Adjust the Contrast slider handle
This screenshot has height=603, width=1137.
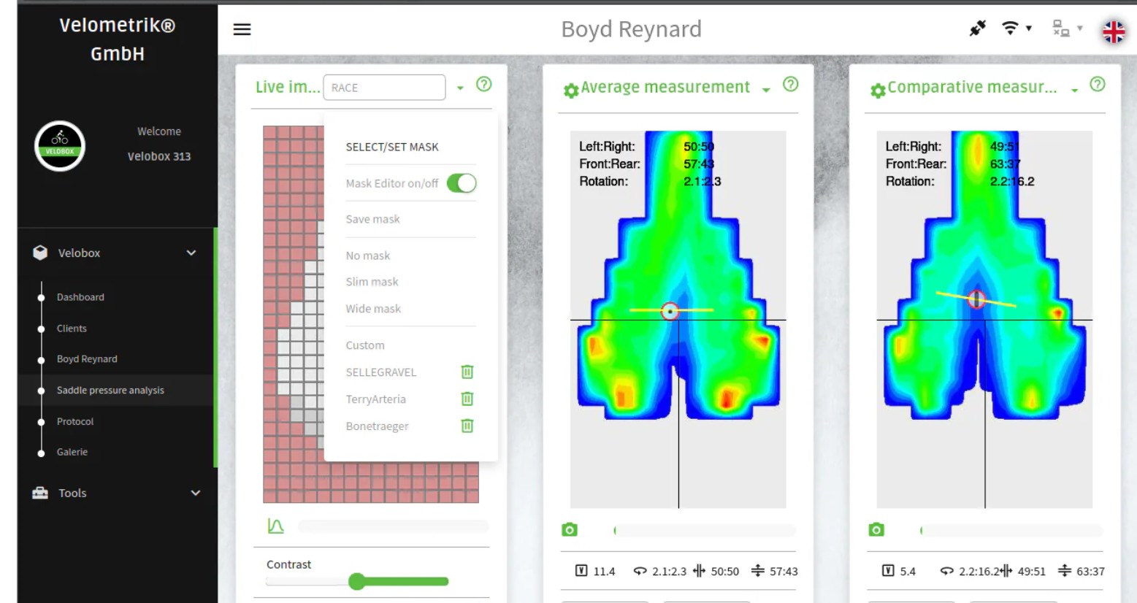pos(356,582)
